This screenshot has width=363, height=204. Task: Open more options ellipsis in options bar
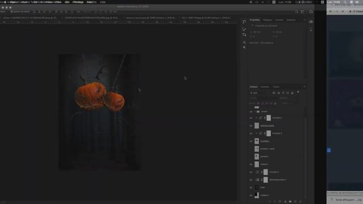(78, 11)
